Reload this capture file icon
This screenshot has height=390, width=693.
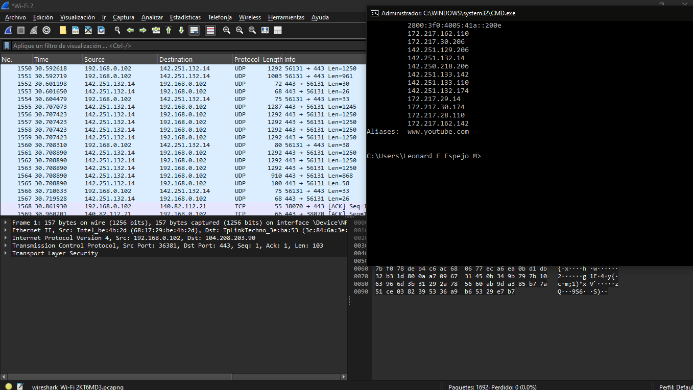[101, 30]
